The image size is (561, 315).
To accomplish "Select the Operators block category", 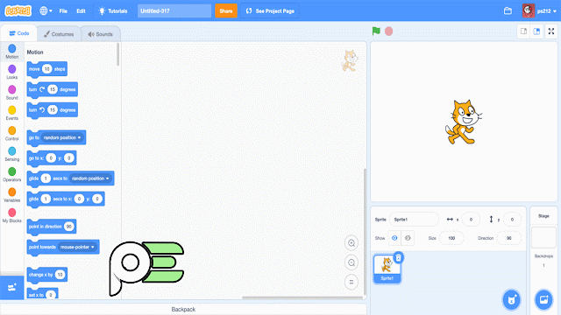I will point(11,174).
